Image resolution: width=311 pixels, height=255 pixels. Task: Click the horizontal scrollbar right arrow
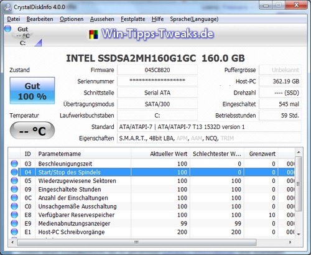coord(290,242)
